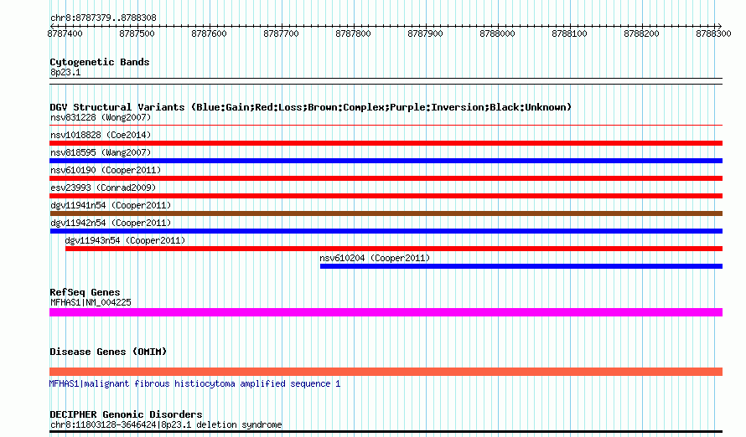Click the dgv11942n54 (Cooper2011) variant label
The height and width of the screenshot is (437, 746).
111,223
